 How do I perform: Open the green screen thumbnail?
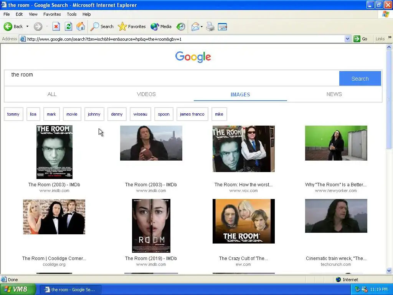(x=336, y=143)
